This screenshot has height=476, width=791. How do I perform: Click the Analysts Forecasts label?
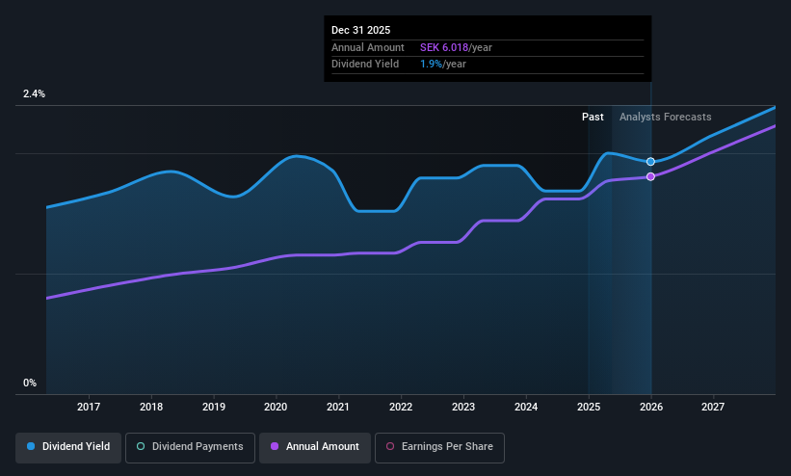coord(666,117)
